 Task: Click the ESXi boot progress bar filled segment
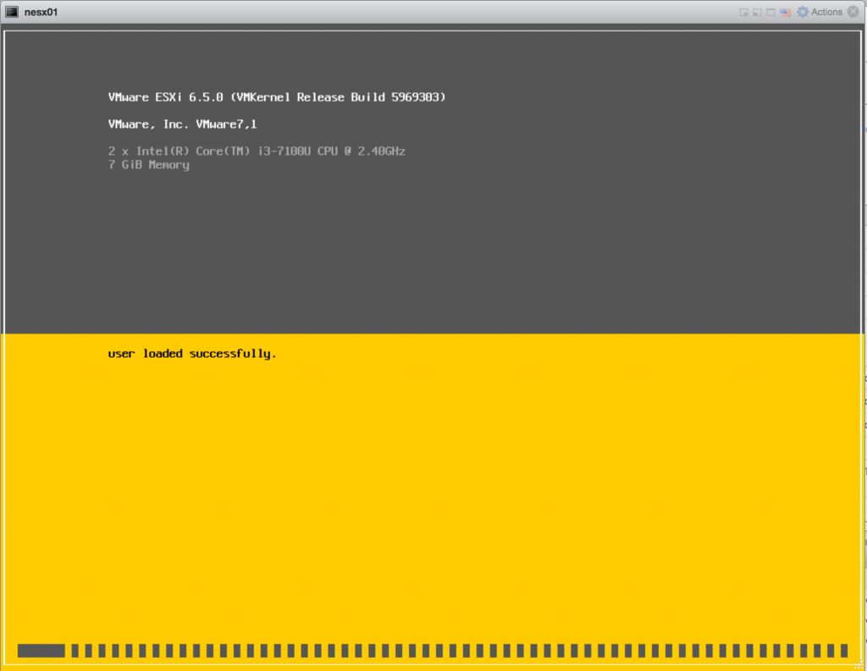[41, 651]
